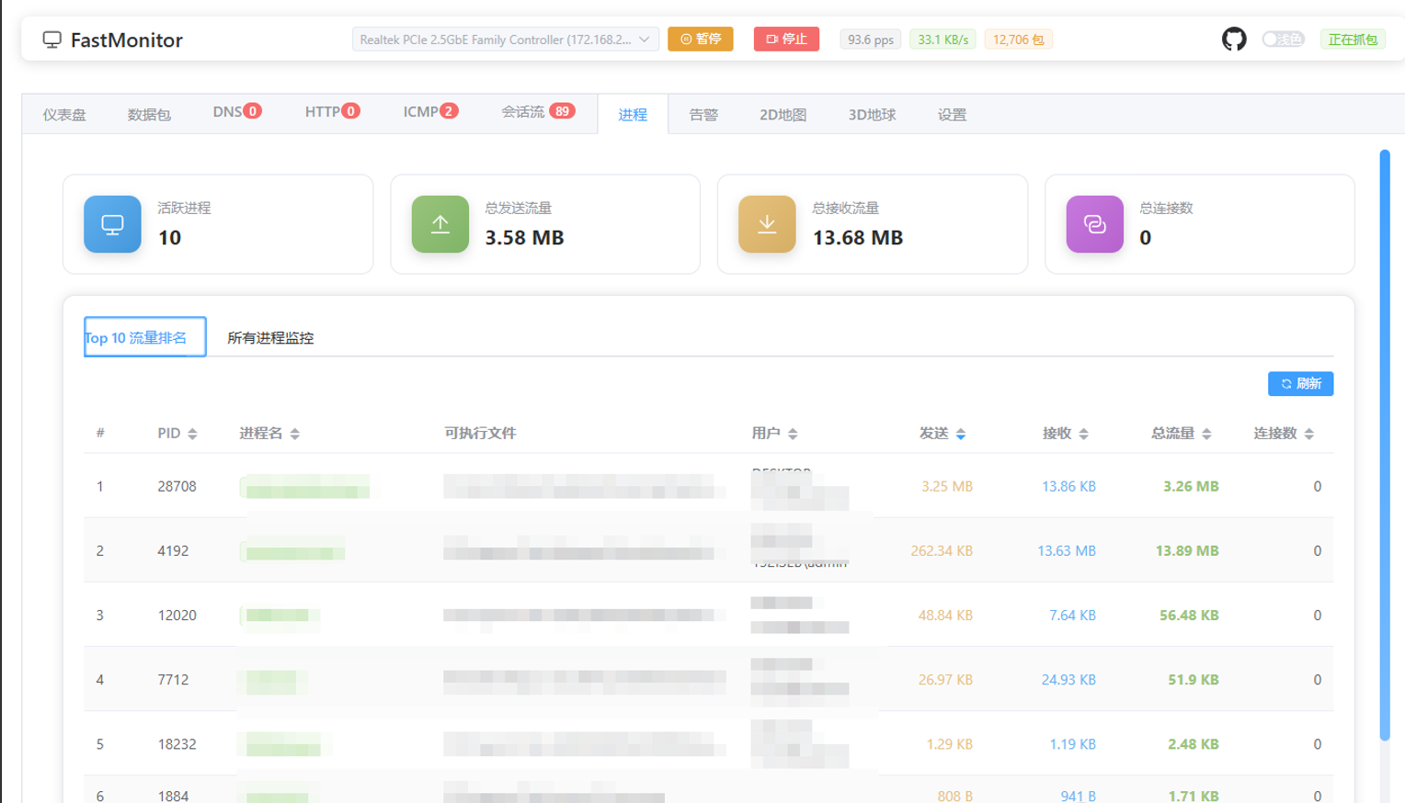Sort by 总流量 column arrows
Image resolution: width=1405 pixels, height=803 pixels.
1206,434
